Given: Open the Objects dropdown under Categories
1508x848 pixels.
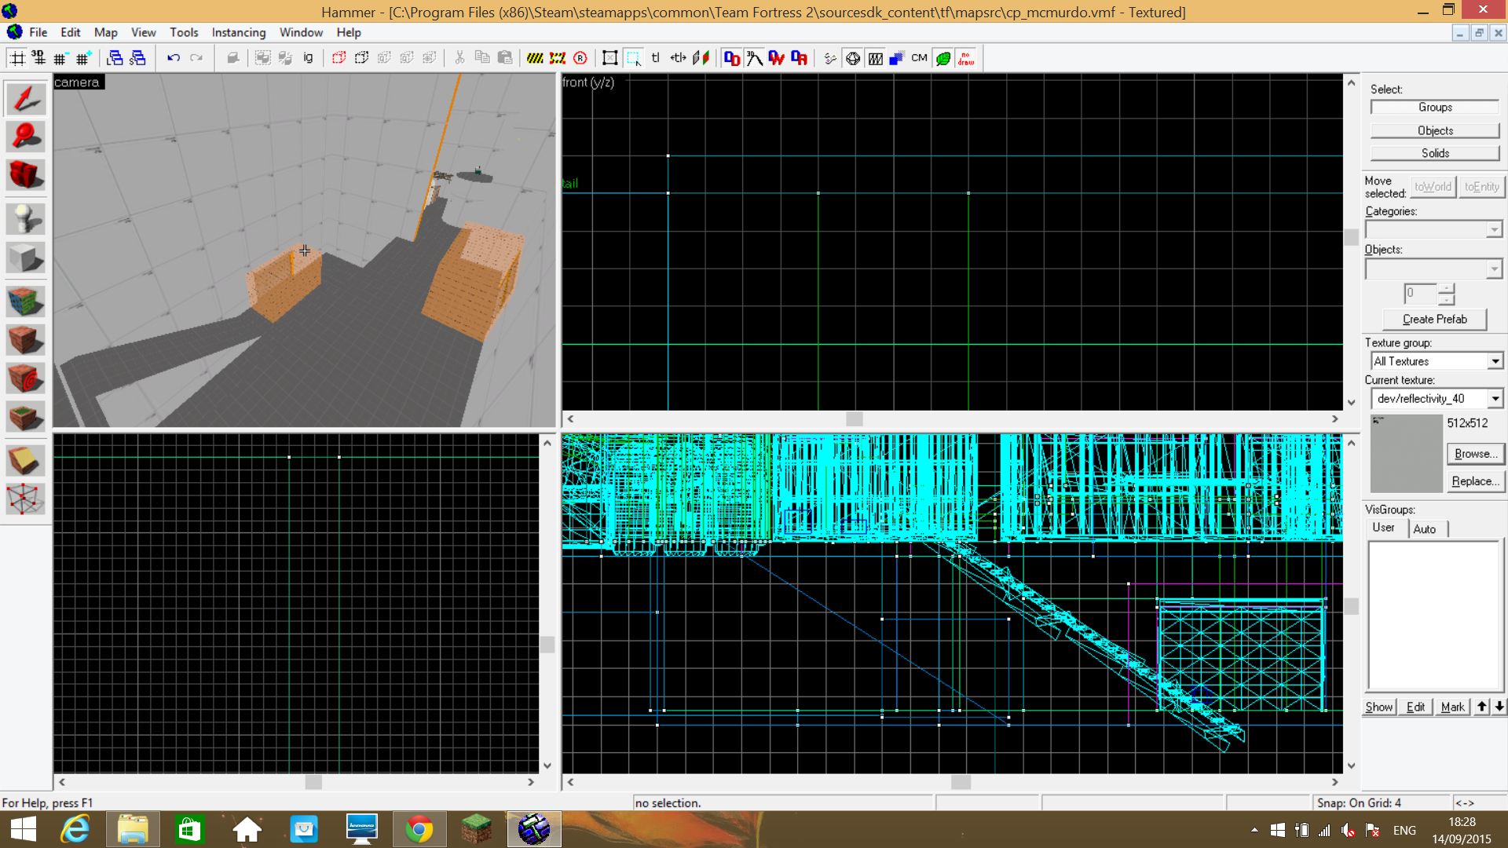Looking at the screenshot, I should (x=1493, y=269).
